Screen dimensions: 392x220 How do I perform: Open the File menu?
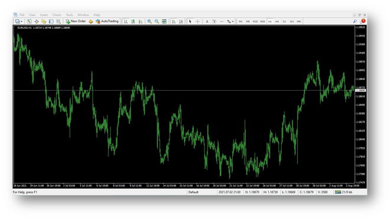click(22, 15)
